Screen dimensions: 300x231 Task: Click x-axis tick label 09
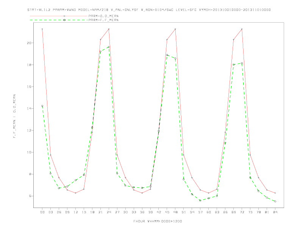pos(67,212)
